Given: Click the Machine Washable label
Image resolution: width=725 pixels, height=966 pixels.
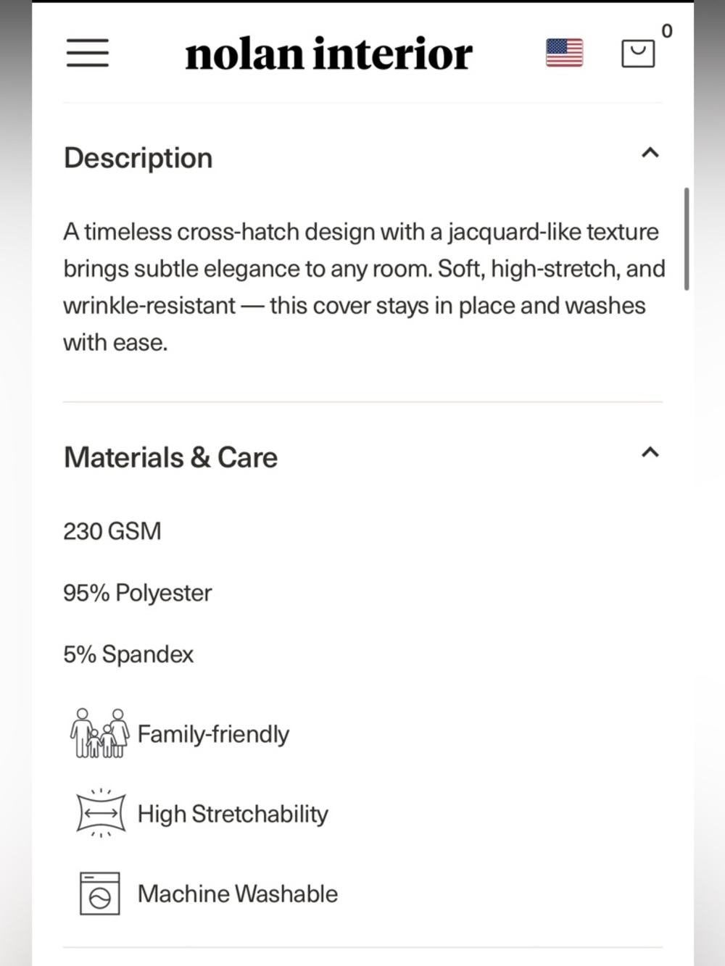Looking at the screenshot, I should [238, 894].
